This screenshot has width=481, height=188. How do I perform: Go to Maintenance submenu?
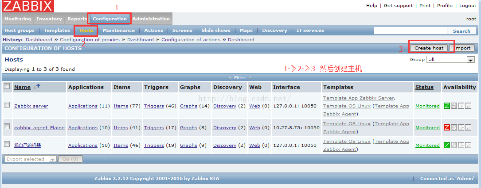[119, 31]
